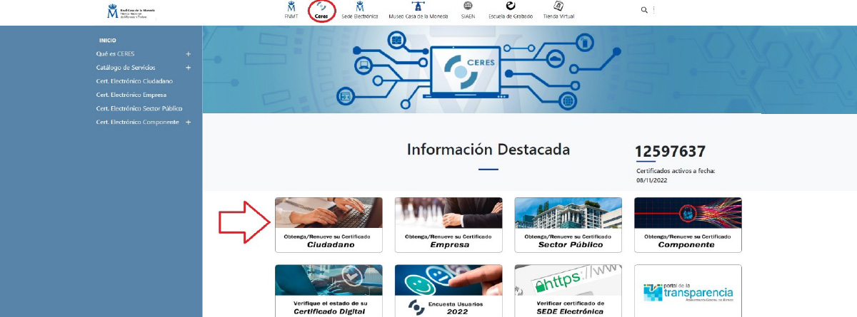Open Obtenga/Renueve Certificado Sector Público card

568,224
